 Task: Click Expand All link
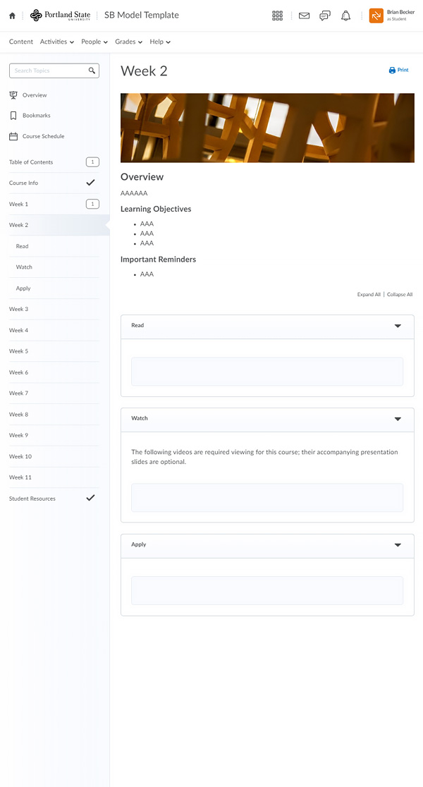(369, 295)
